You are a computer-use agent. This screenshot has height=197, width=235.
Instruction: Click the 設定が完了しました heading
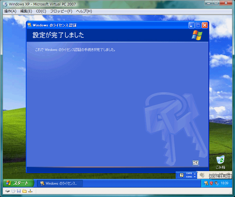[x=58, y=35]
